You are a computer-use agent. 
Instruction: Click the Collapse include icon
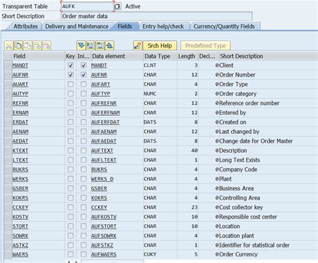pos(100,46)
